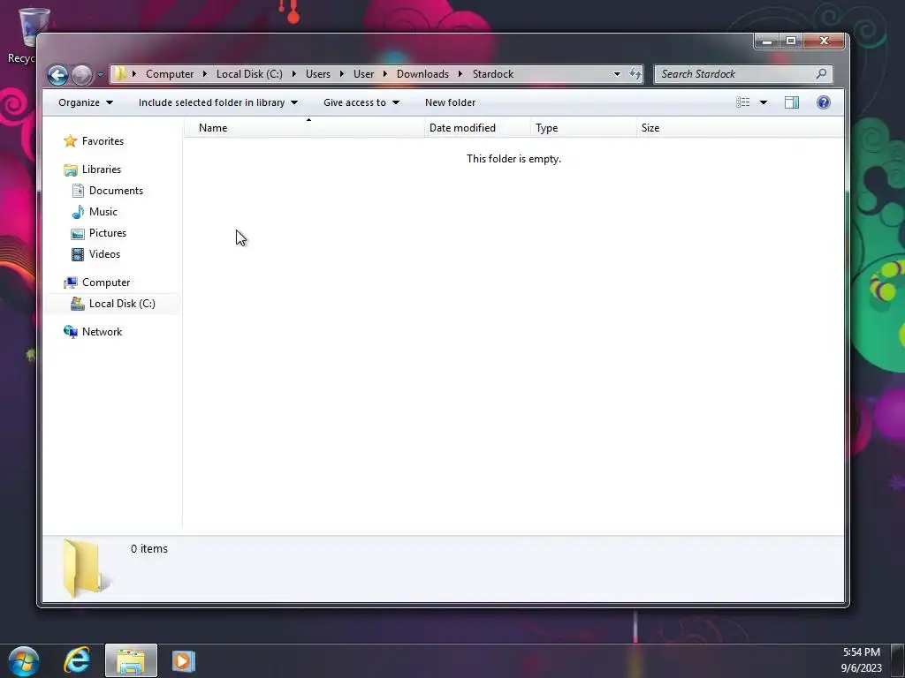This screenshot has height=678, width=905.
Task: Open Help with the question mark icon
Action: click(824, 102)
